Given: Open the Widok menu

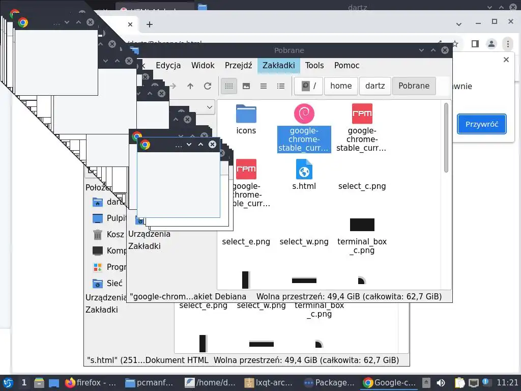Looking at the screenshot, I should (202, 66).
